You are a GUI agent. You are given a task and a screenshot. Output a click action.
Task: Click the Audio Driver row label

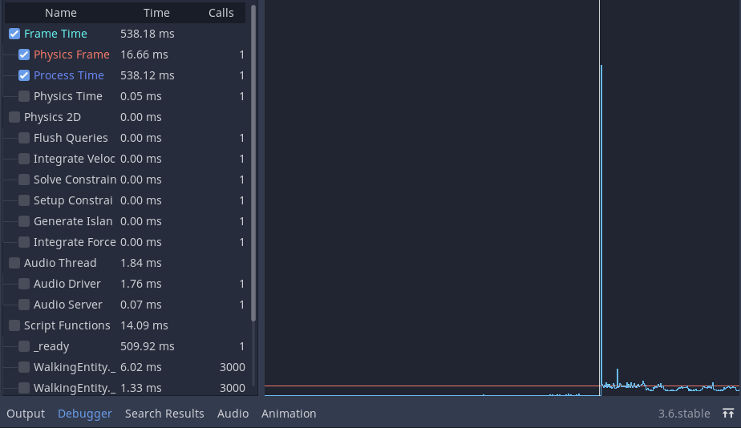pyautogui.click(x=67, y=284)
